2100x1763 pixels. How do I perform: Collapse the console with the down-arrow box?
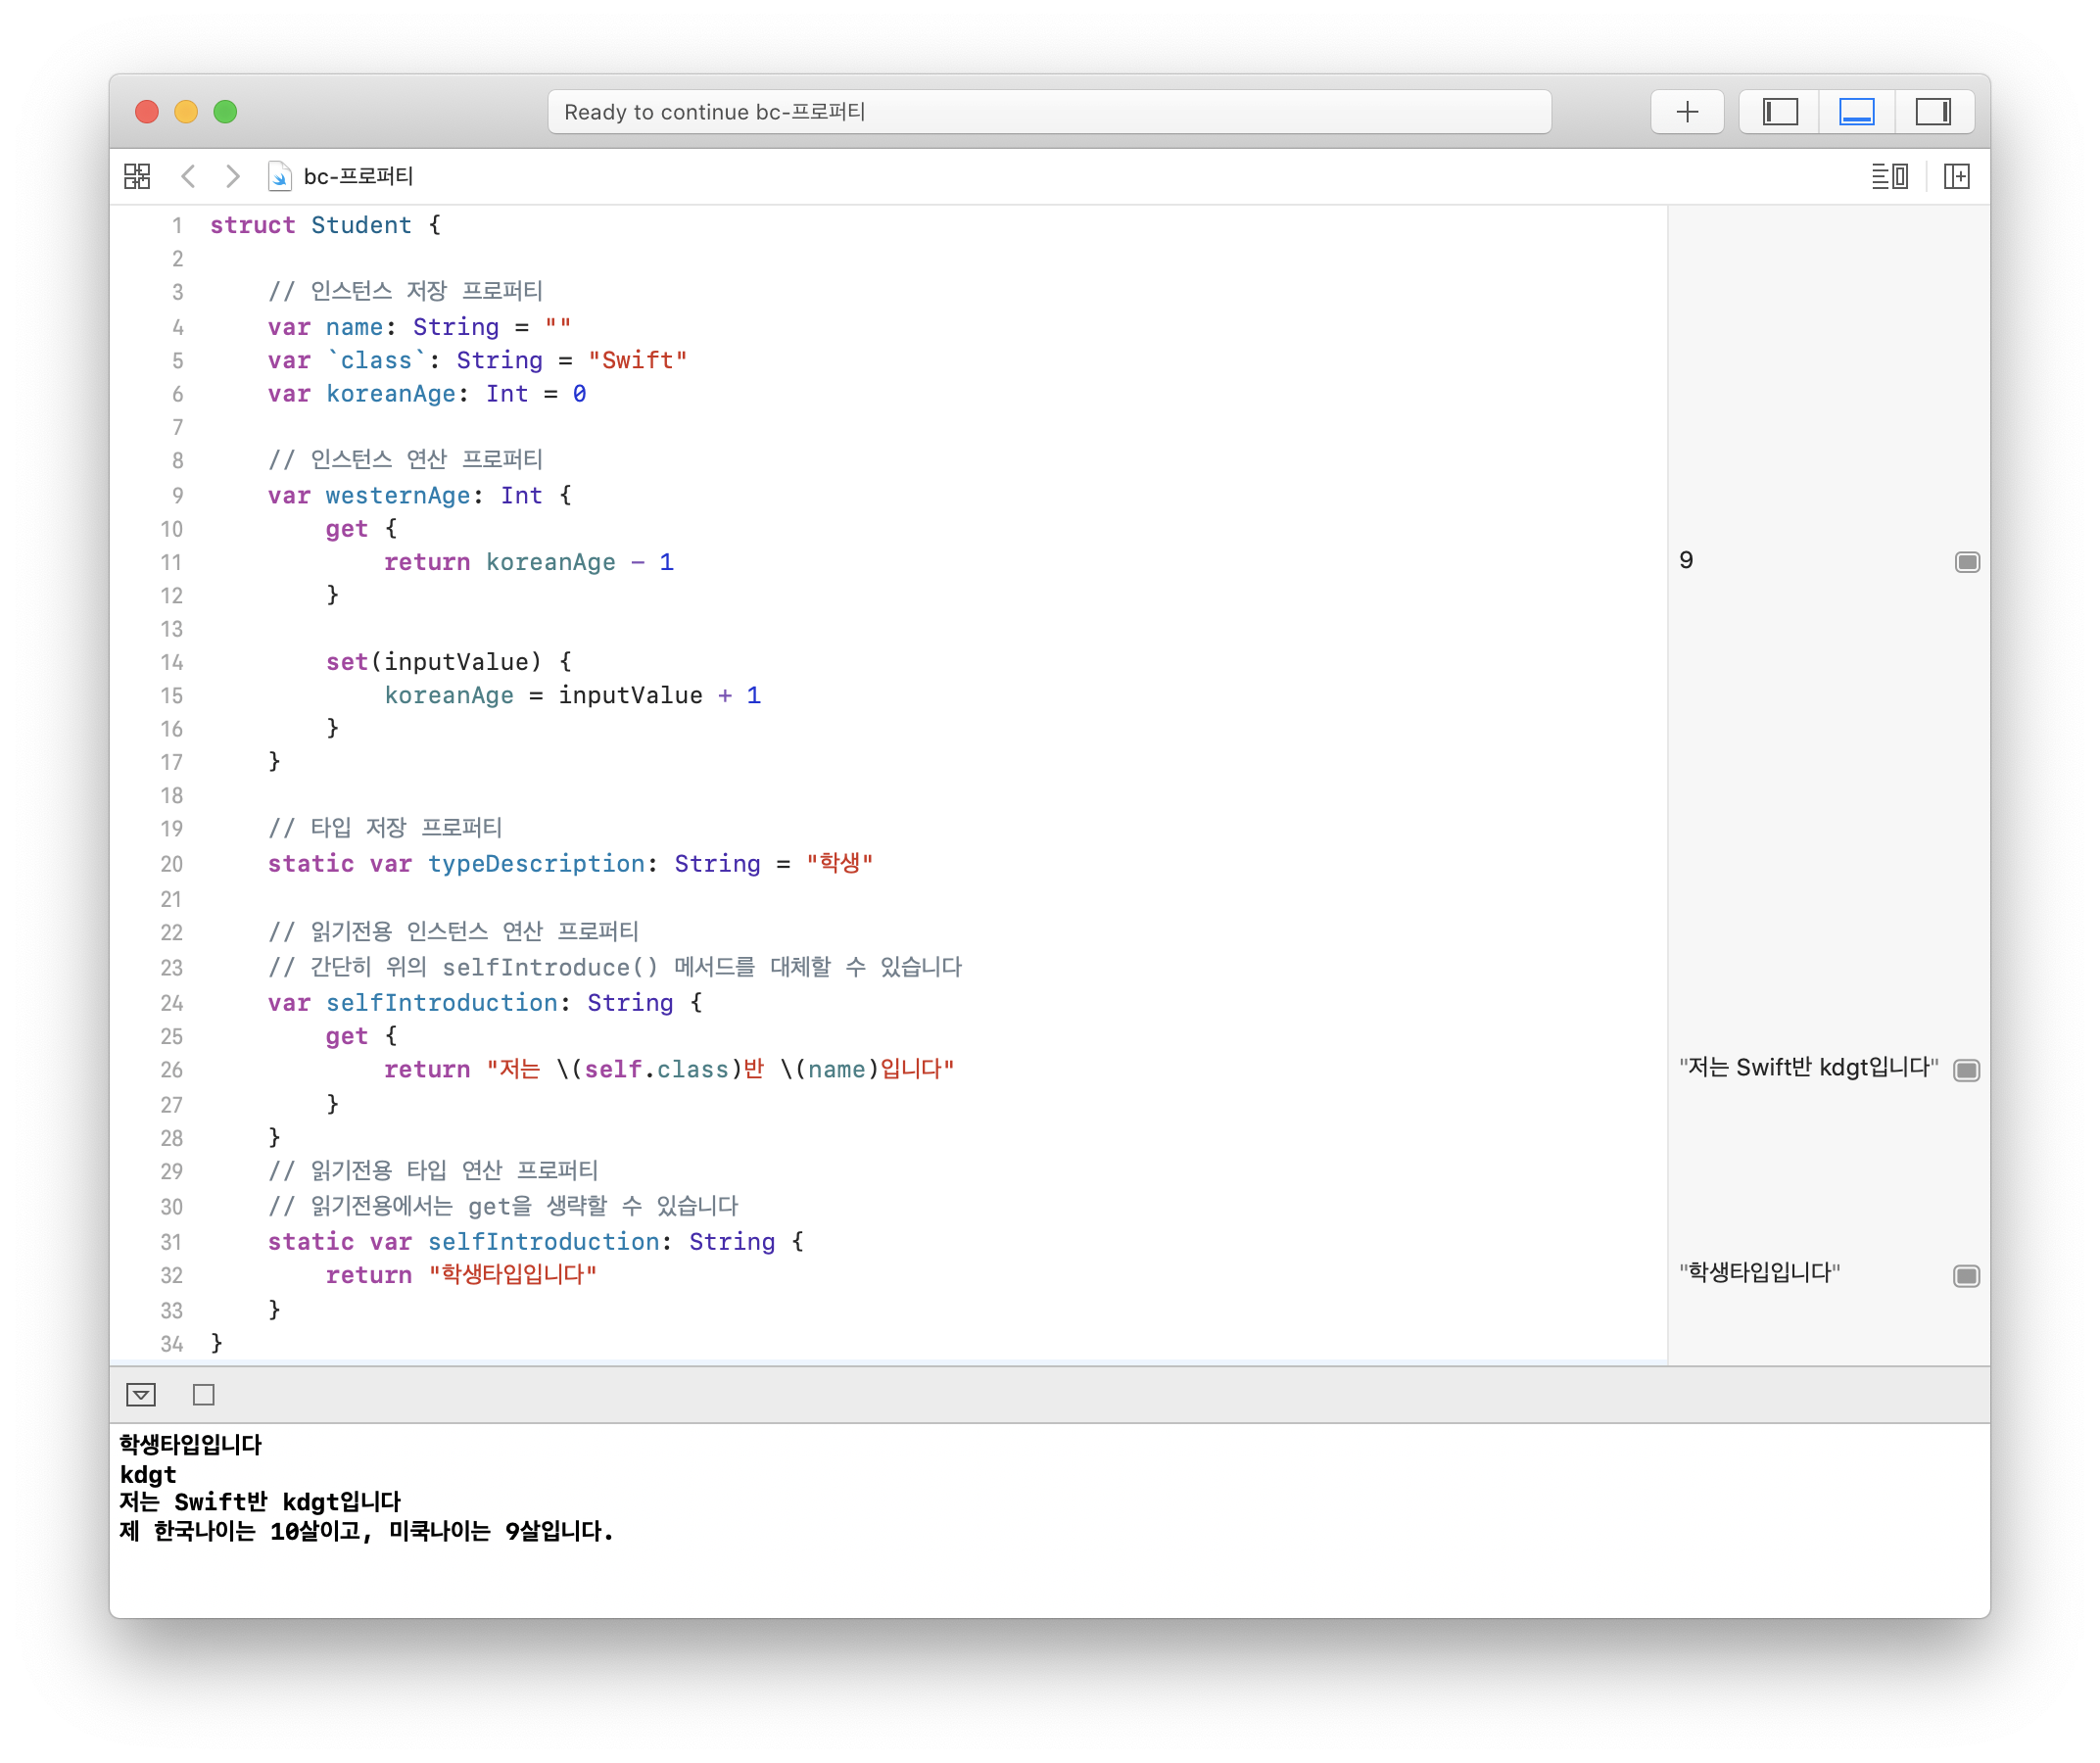coord(141,1394)
